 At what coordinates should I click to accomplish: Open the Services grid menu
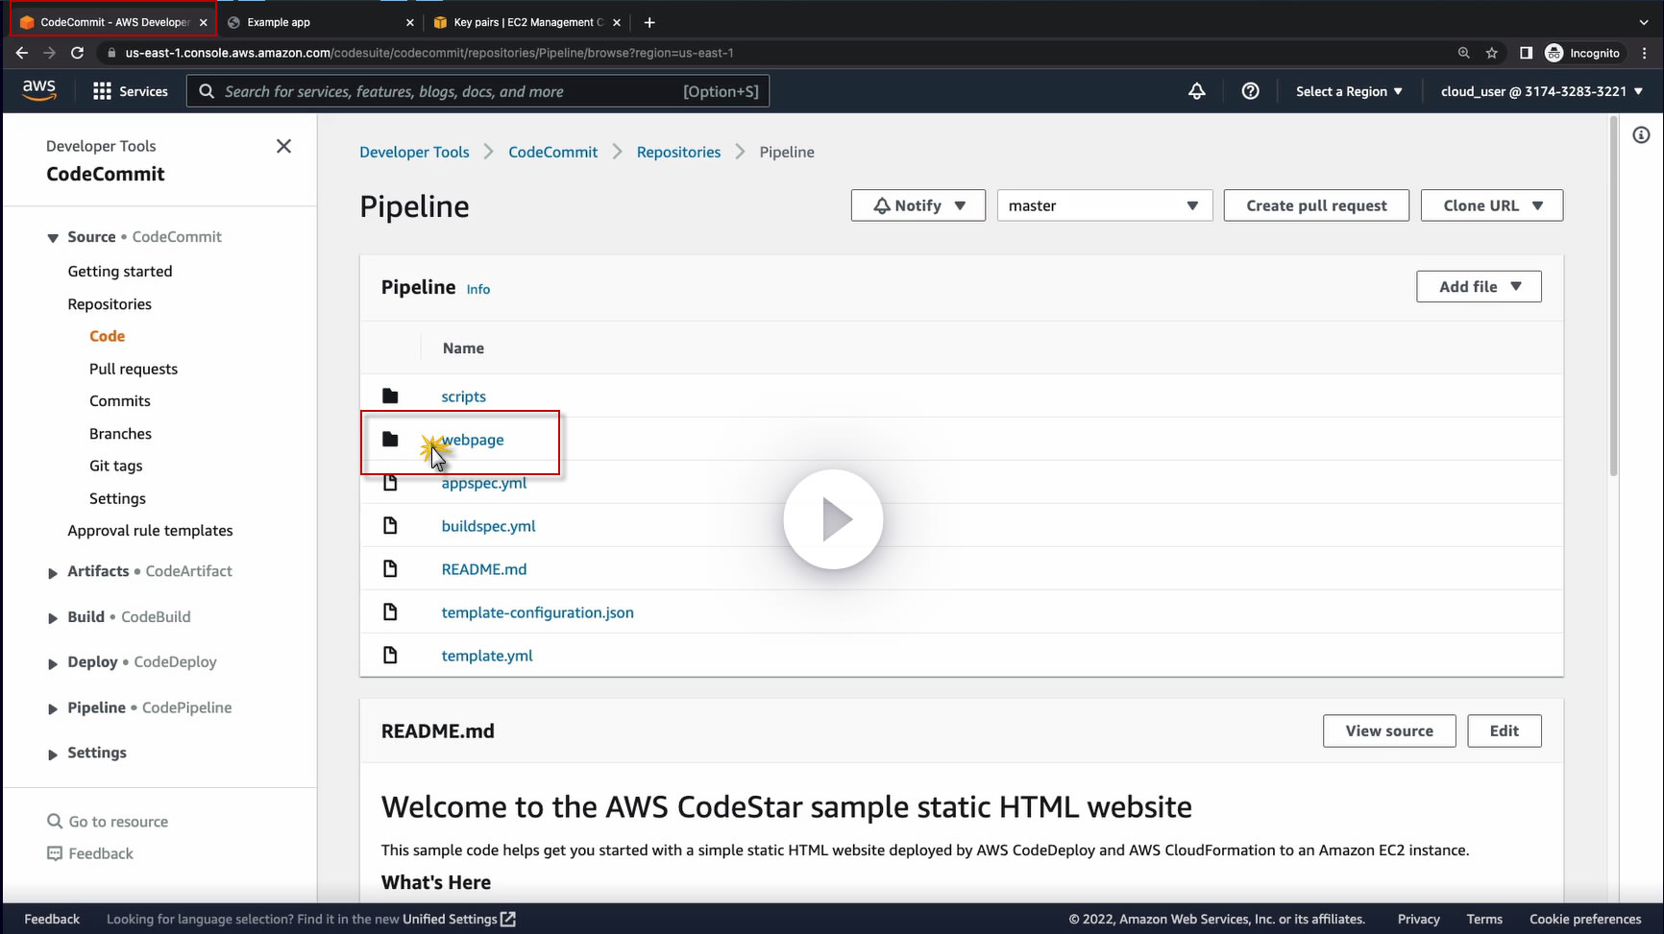pyautogui.click(x=130, y=91)
